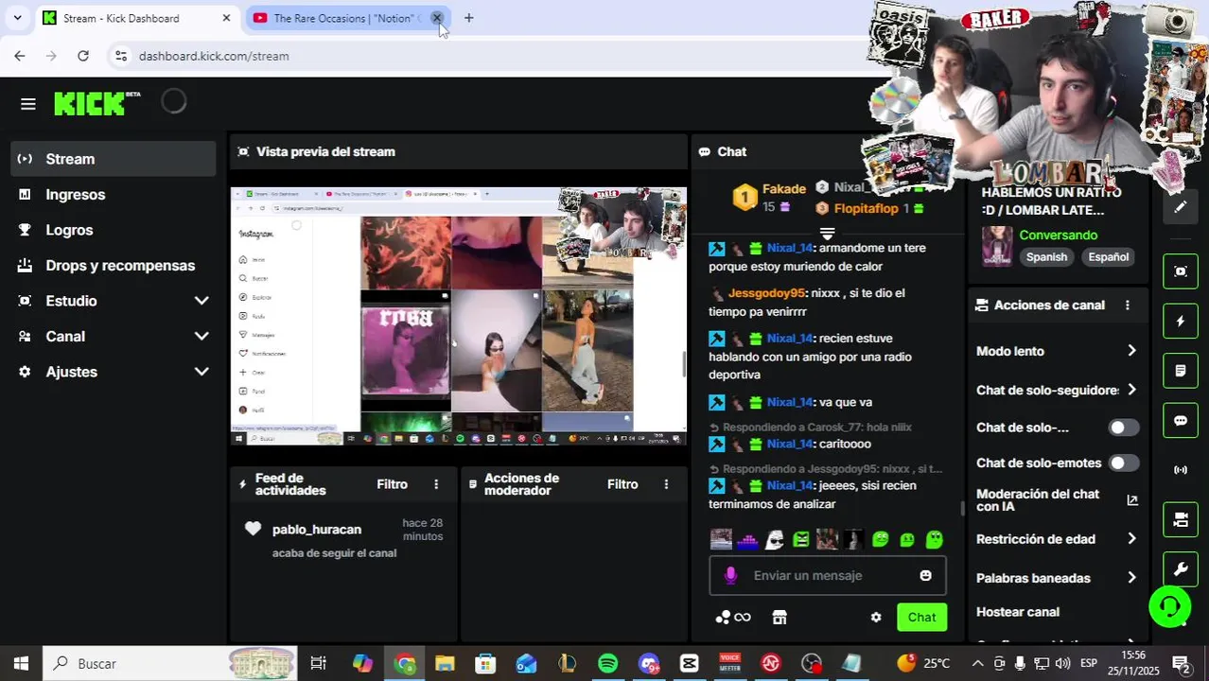This screenshot has height=681, width=1209.
Task: Open Acciones de canal three-dot menu
Action: (1127, 306)
